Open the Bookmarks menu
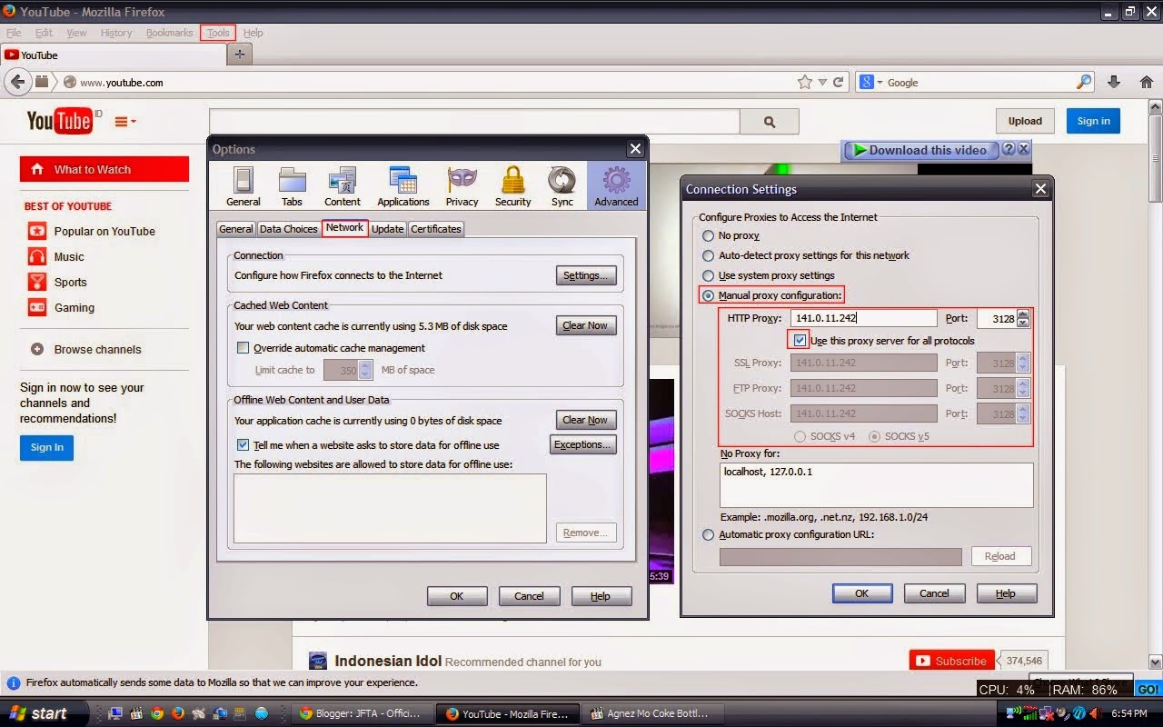1163x727 pixels. click(x=169, y=33)
